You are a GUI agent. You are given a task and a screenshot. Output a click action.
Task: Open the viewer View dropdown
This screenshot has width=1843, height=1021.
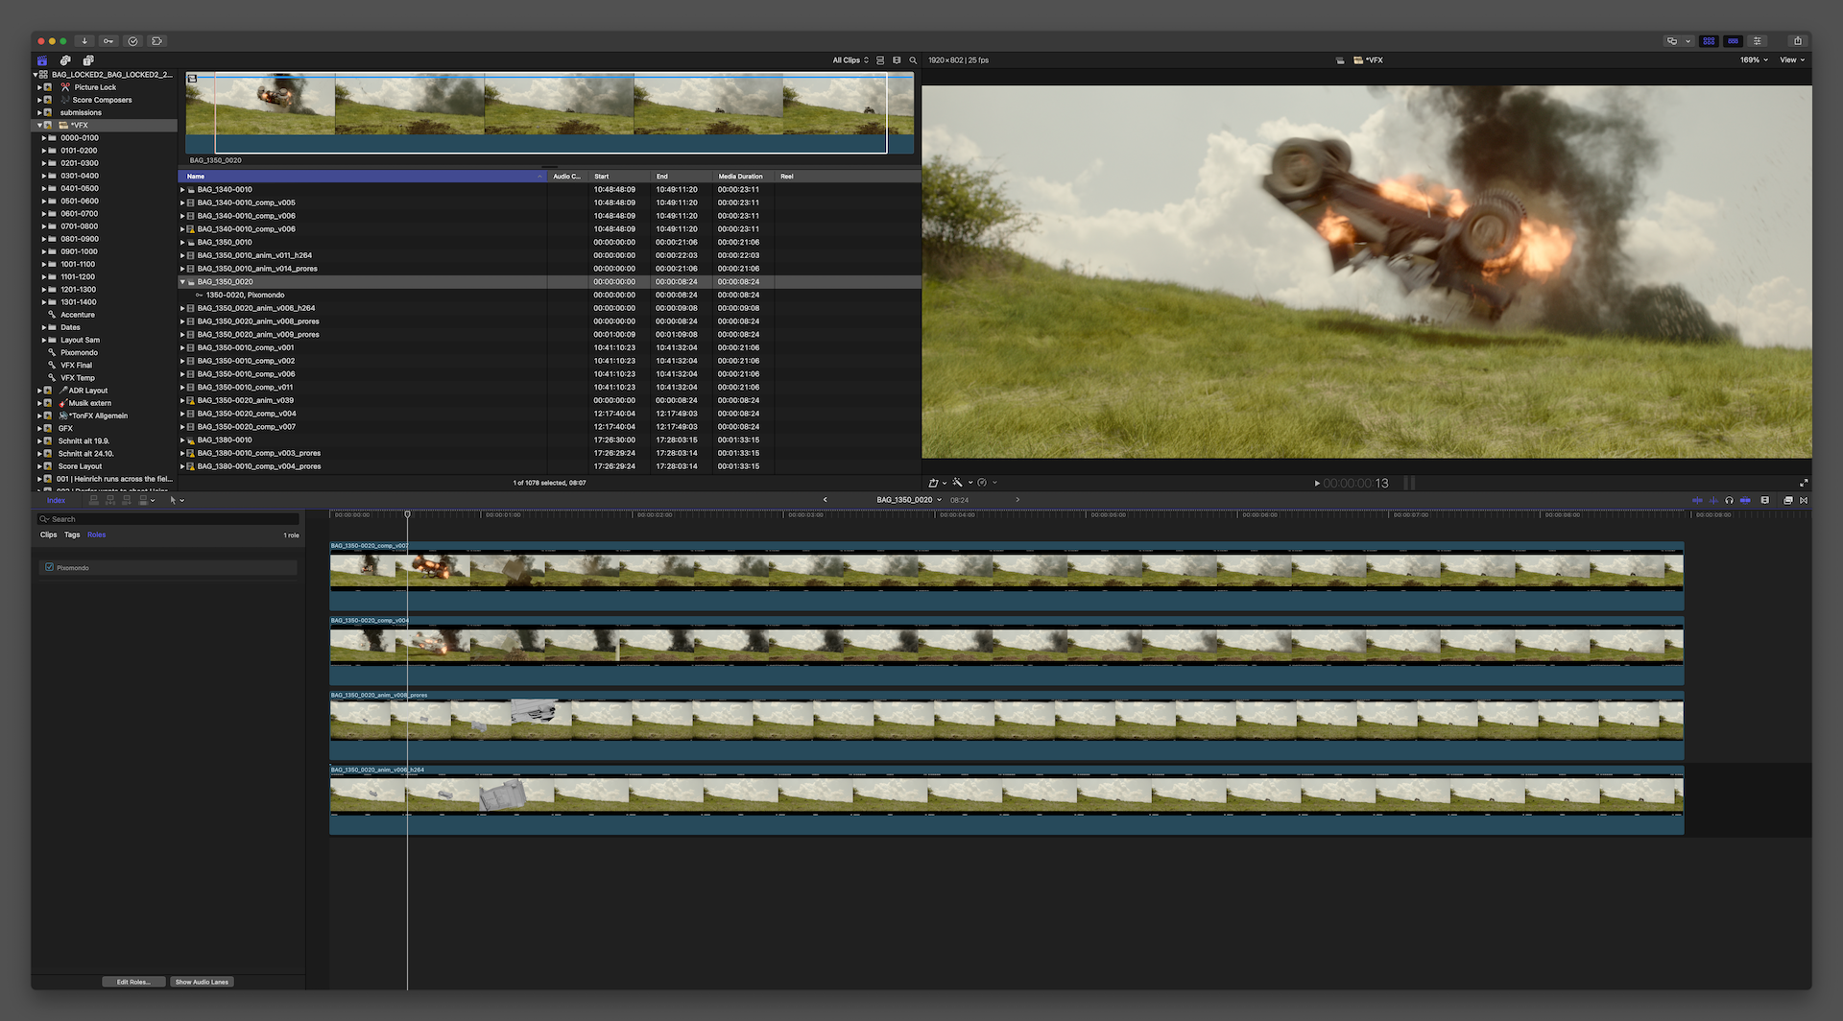pos(1791,60)
